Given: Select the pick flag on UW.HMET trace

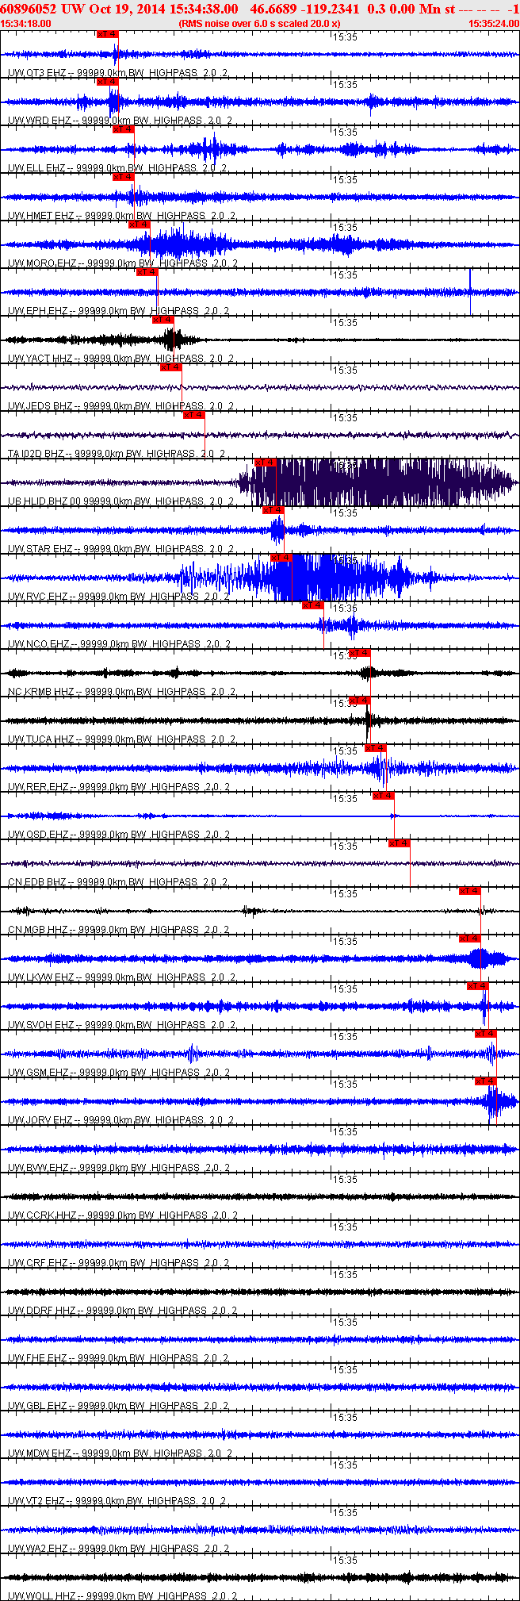Looking at the screenshot, I should point(123,177).
